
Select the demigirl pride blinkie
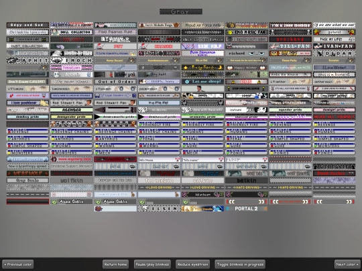[x=335, y=110]
